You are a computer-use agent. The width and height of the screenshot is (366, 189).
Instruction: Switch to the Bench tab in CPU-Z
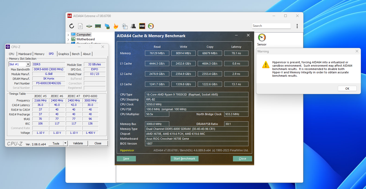(76, 54)
